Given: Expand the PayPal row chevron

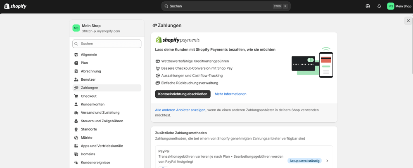Looking at the screenshot, I should coord(327,161).
